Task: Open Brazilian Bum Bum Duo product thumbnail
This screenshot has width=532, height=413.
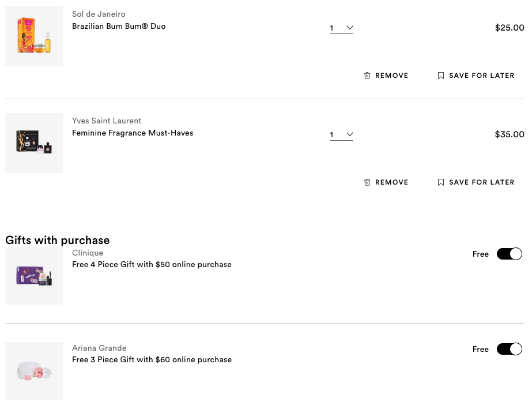Action: [x=34, y=36]
